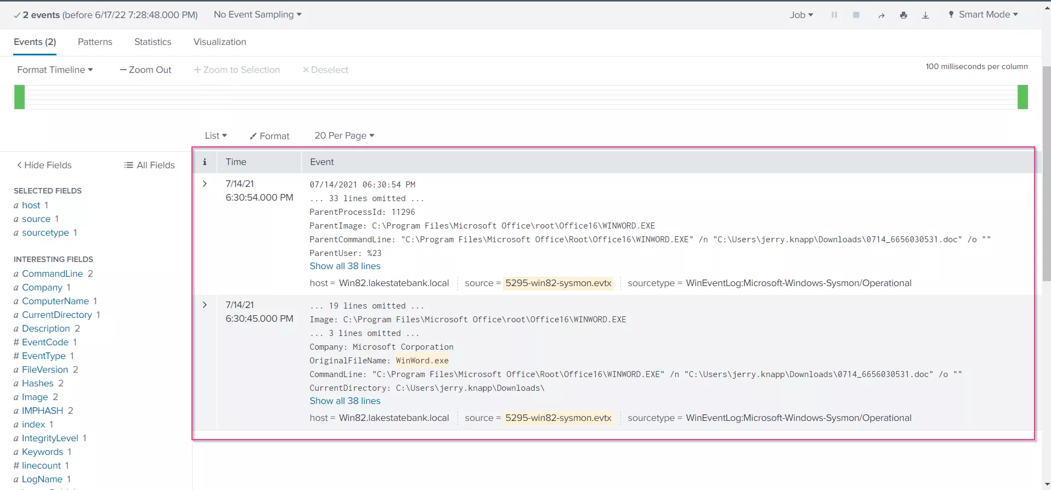Print the search results
The image size is (1051, 490).
[903, 15]
